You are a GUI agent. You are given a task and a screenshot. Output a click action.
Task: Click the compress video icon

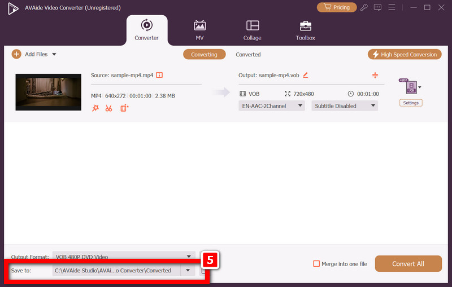pyautogui.click(x=375, y=75)
